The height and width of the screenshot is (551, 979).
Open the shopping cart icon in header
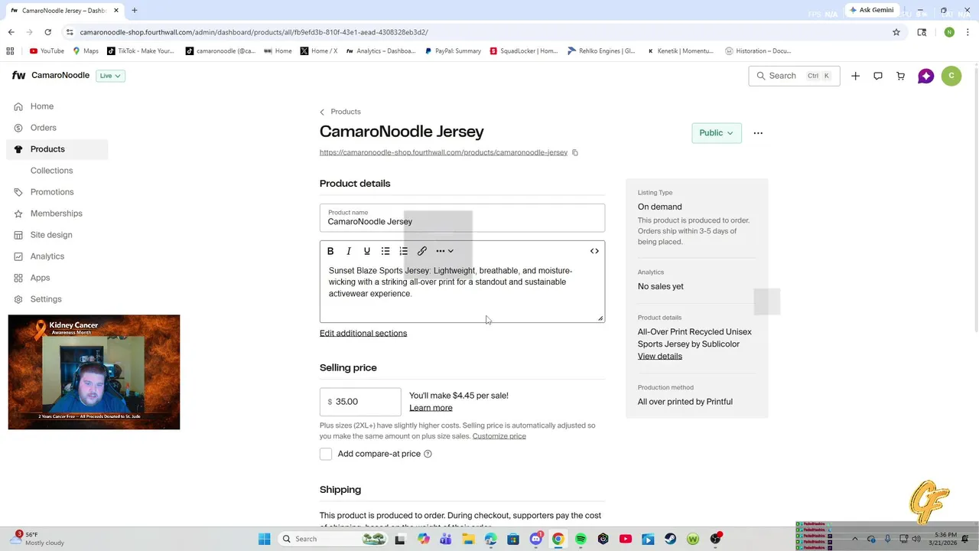pos(900,76)
